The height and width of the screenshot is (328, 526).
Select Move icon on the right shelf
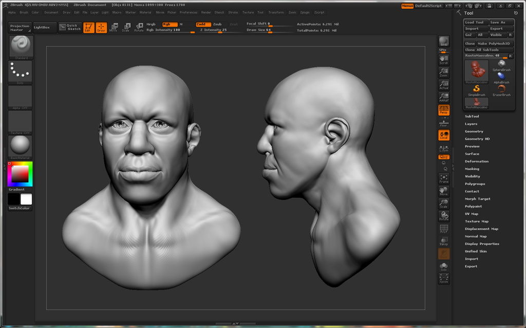[x=444, y=191]
